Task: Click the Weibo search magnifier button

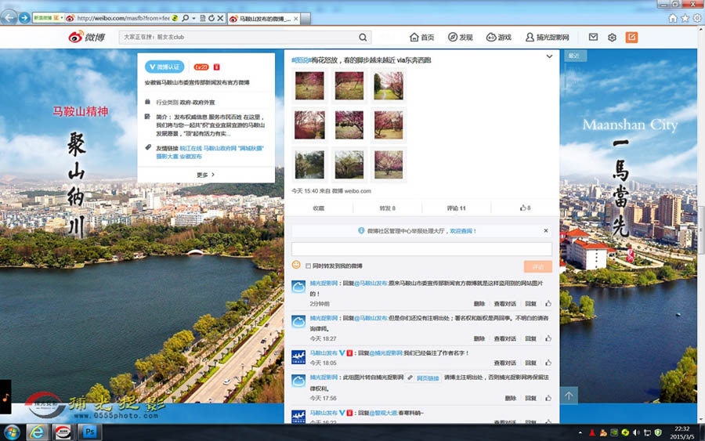Action: 363,38
